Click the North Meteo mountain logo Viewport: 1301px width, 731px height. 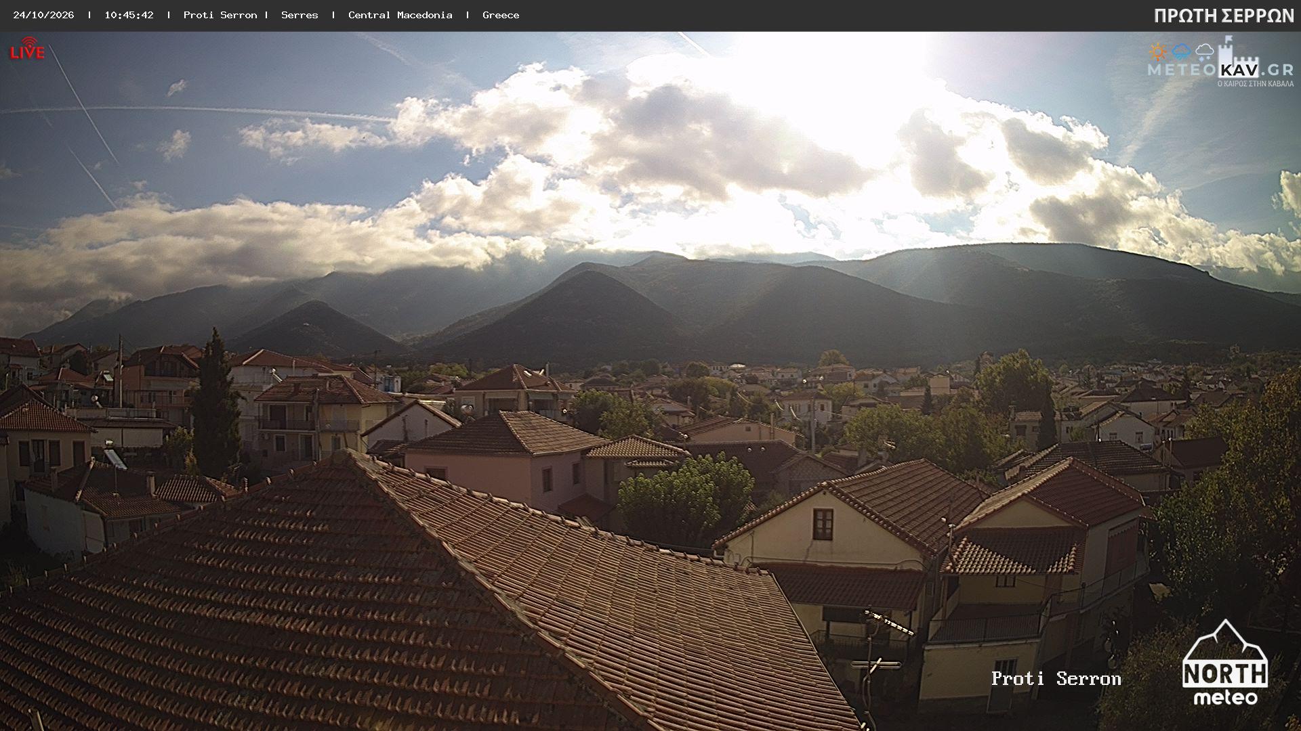pos(1225,663)
